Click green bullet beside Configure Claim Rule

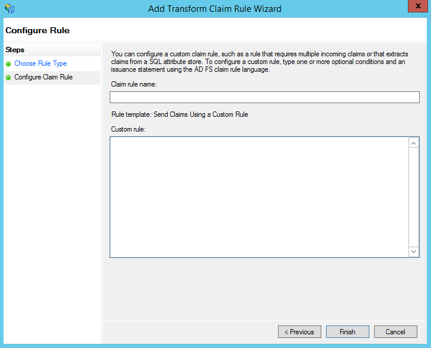[x=8, y=78]
